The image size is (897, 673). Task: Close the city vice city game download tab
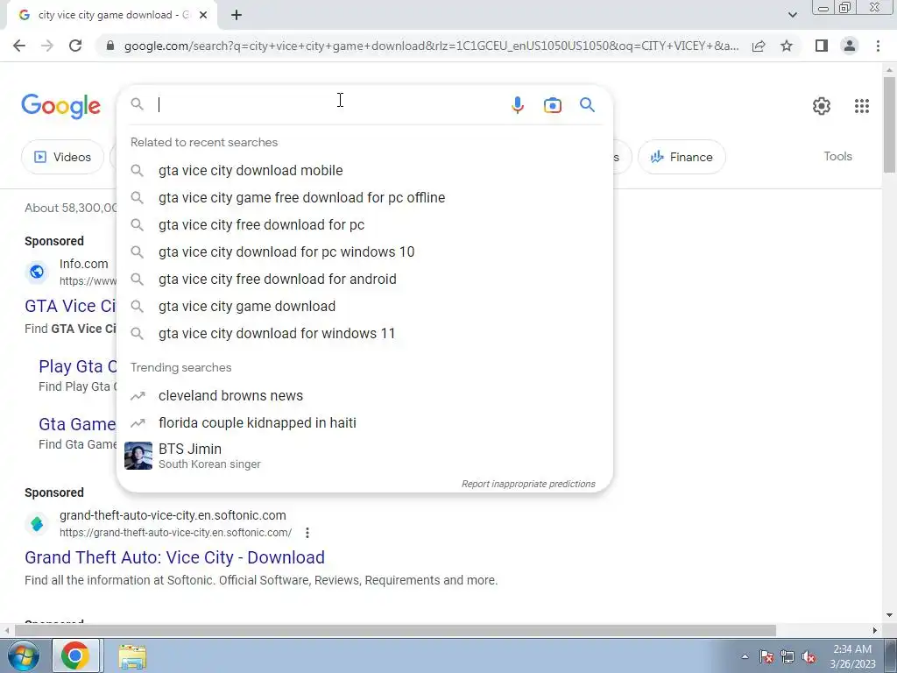click(x=203, y=16)
